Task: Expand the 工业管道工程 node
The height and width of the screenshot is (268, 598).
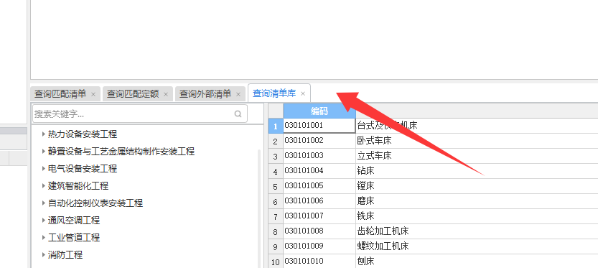Action: [44, 237]
